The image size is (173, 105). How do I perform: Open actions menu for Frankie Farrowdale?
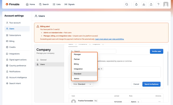coord(160,102)
